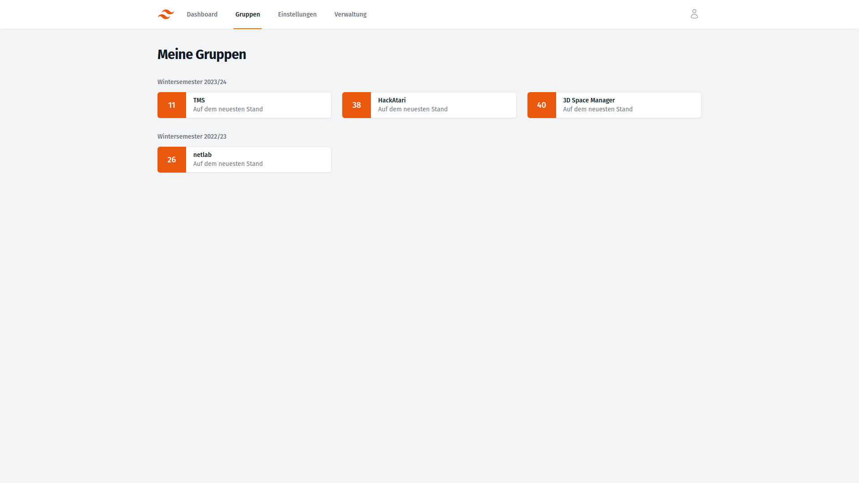Click the 'Wintersemester 2022/23' heading
Image resolution: width=859 pixels, height=483 pixels.
pyautogui.click(x=192, y=136)
